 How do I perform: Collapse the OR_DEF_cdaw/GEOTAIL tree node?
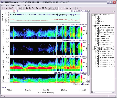[93, 49]
